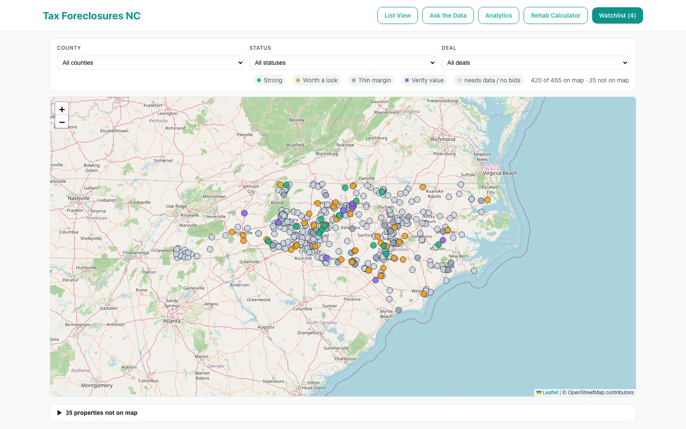Toggle the Thin margin legend chip

click(x=371, y=80)
